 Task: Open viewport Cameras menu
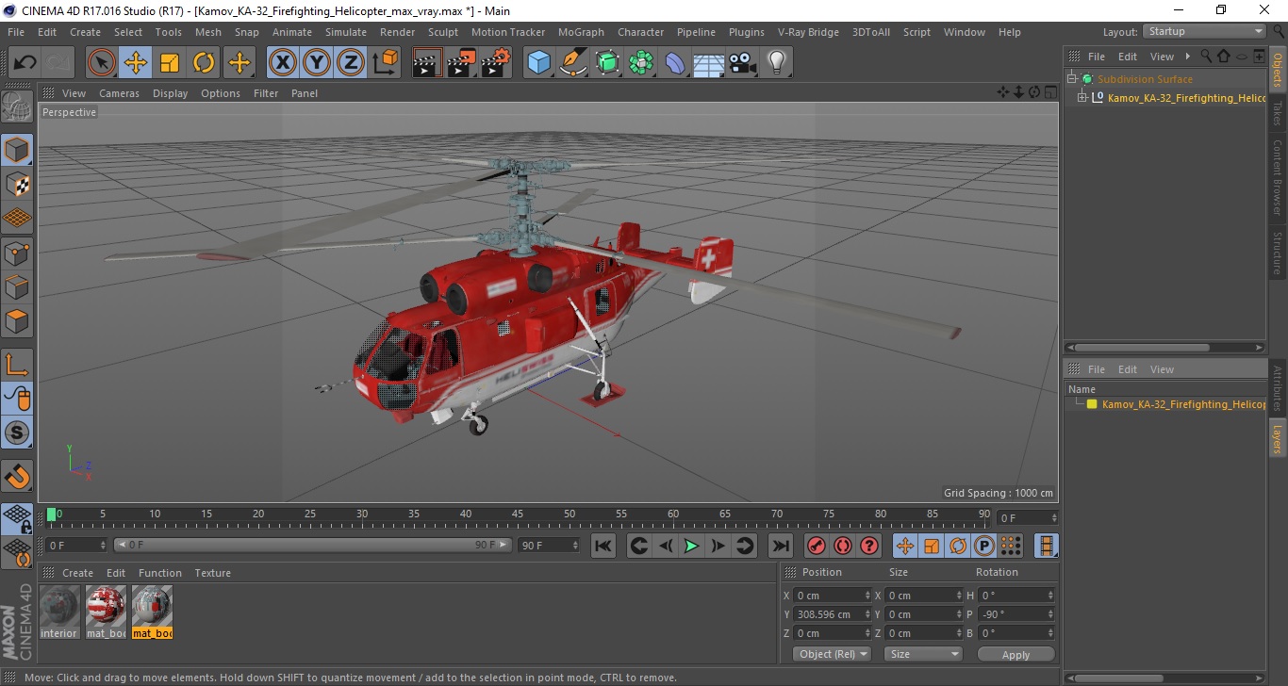119,93
